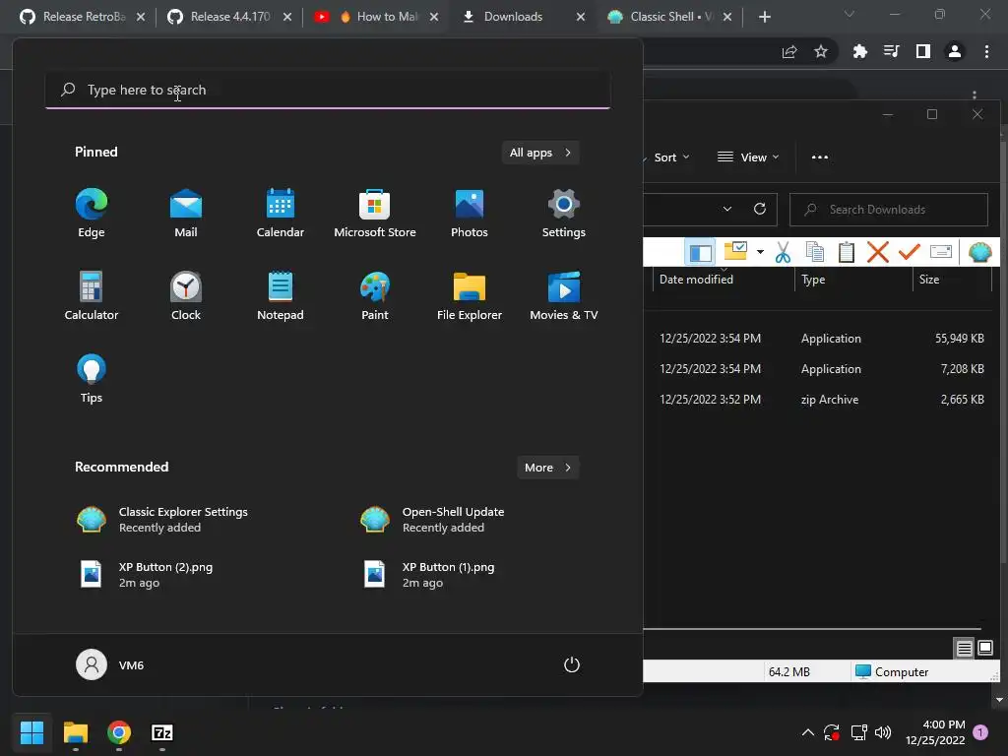
Task: Open Classic Explorer settings shell icon
Action: (979, 252)
